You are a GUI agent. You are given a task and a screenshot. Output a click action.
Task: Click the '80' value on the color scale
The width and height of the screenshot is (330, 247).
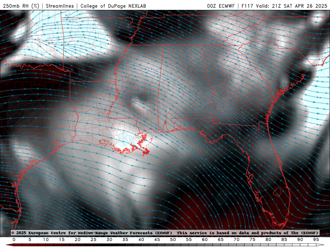[x=269, y=240]
